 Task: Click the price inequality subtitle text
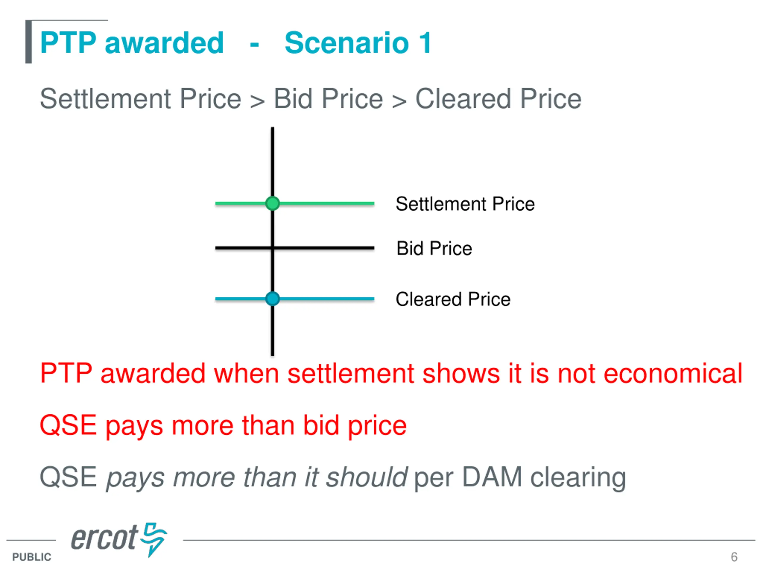pos(311,99)
